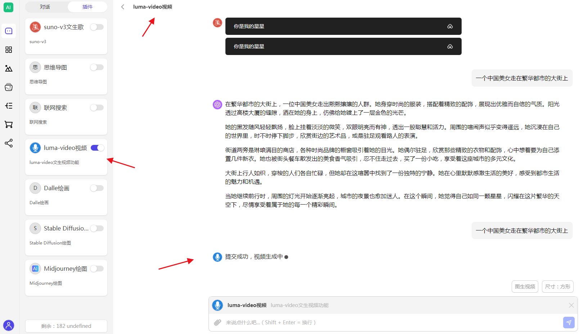Click the send message button
579x334 pixels.
tap(569, 322)
